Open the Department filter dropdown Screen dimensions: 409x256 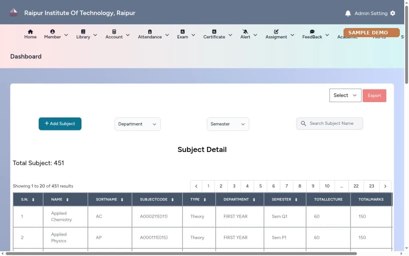pos(137,124)
